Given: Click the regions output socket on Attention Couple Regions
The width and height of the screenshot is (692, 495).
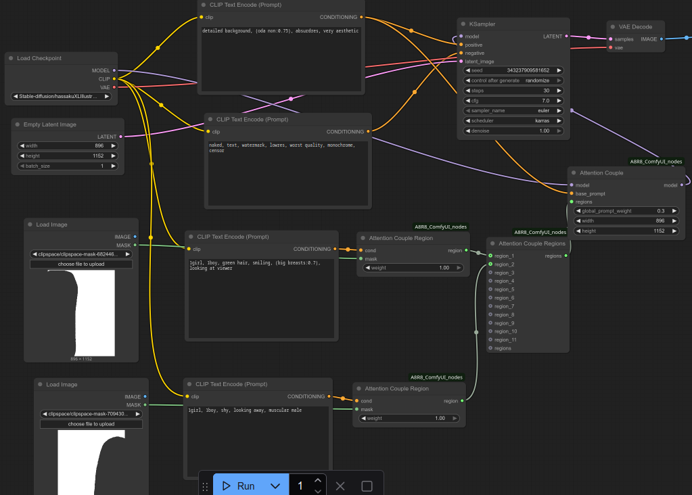Looking at the screenshot, I should (x=566, y=256).
